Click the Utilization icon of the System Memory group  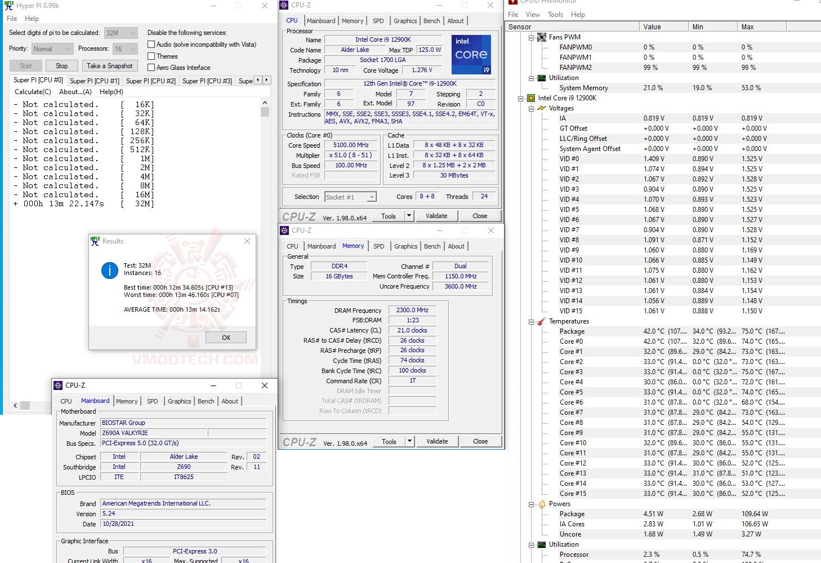pos(542,78)
